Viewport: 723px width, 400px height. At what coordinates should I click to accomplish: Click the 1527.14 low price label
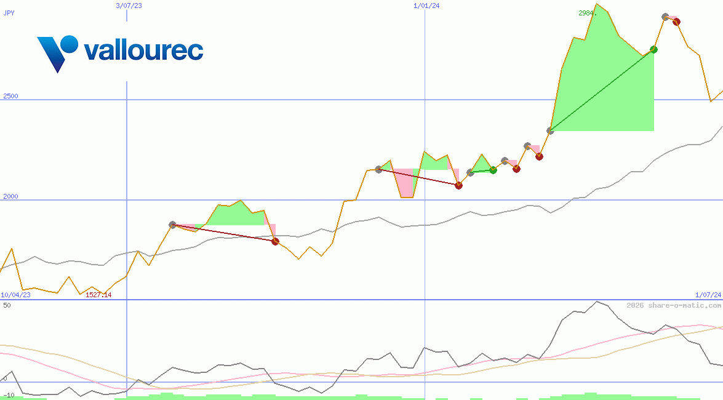98,295
